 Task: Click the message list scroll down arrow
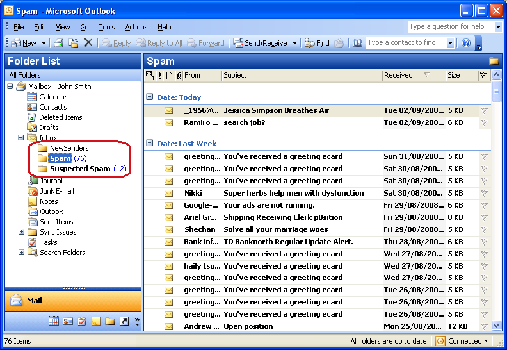coord(496,325)
